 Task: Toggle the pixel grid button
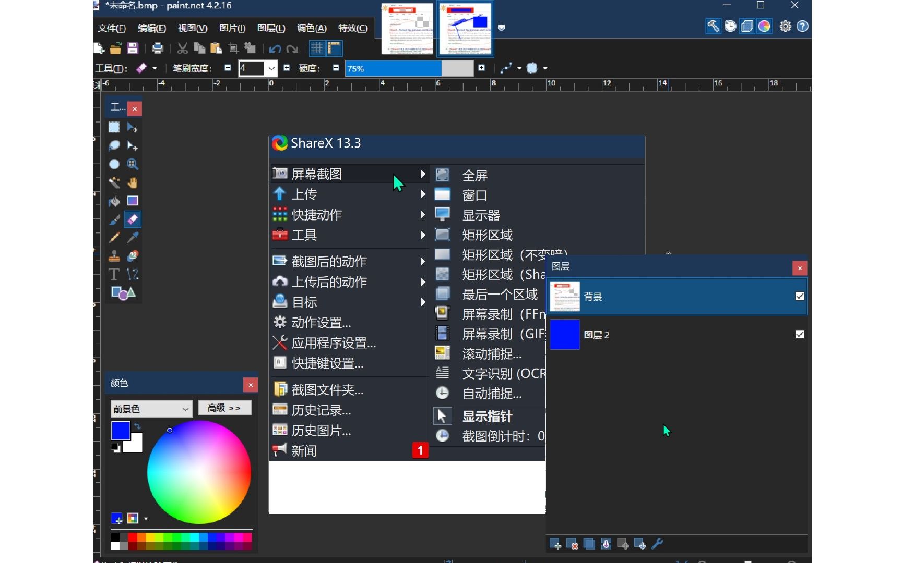click(317, 48)
